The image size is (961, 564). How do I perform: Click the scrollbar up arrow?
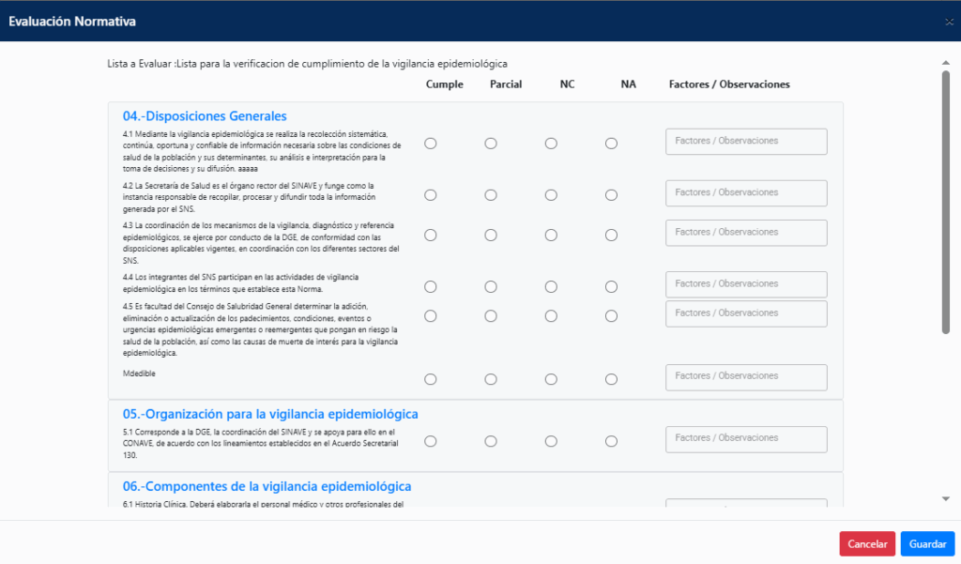(946, 63)
